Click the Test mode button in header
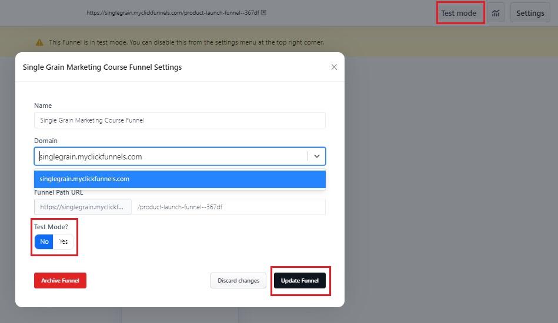The height and width of the screenshot is (323, 558). 459,13
